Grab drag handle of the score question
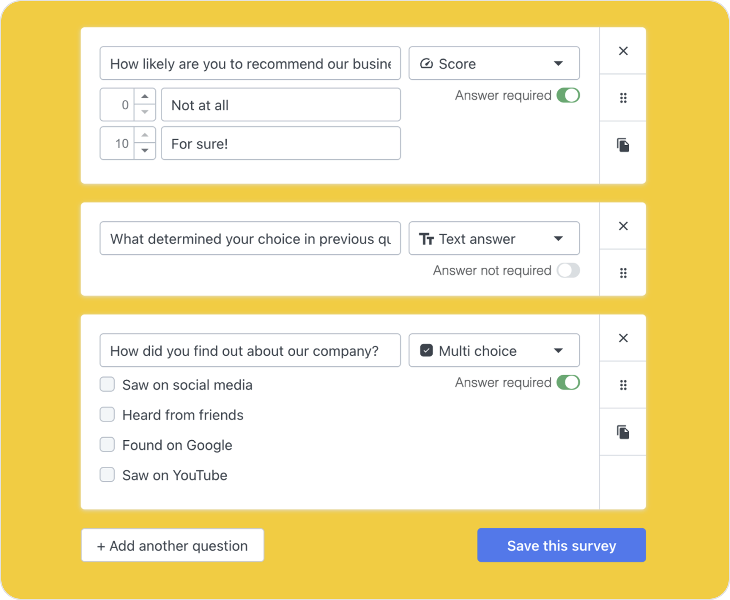Viewport: 730px width, 600px height. click(623, 98)
